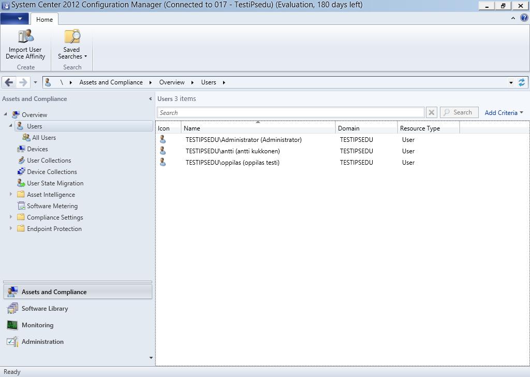Click Overview in the breadcrumb path
530x377 pixels.
[172, 82]
